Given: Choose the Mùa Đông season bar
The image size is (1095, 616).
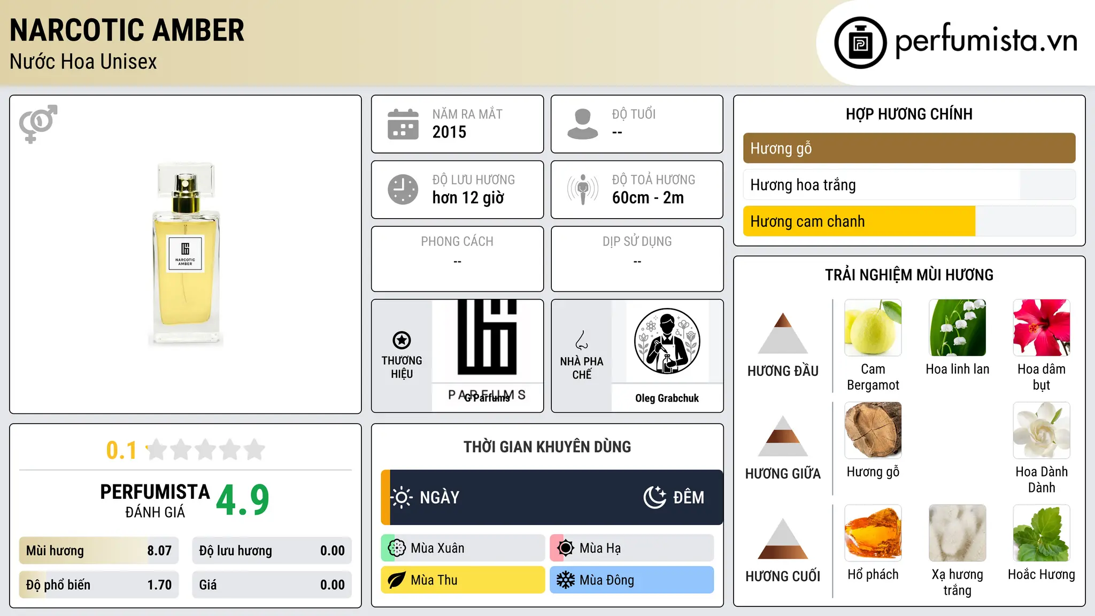Looking at the screenshot, I should click(x=632, y=580).
